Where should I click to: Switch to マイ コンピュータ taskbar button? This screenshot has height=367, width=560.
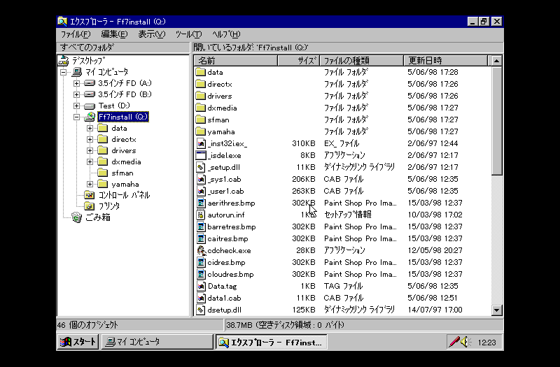click(157, 342)
